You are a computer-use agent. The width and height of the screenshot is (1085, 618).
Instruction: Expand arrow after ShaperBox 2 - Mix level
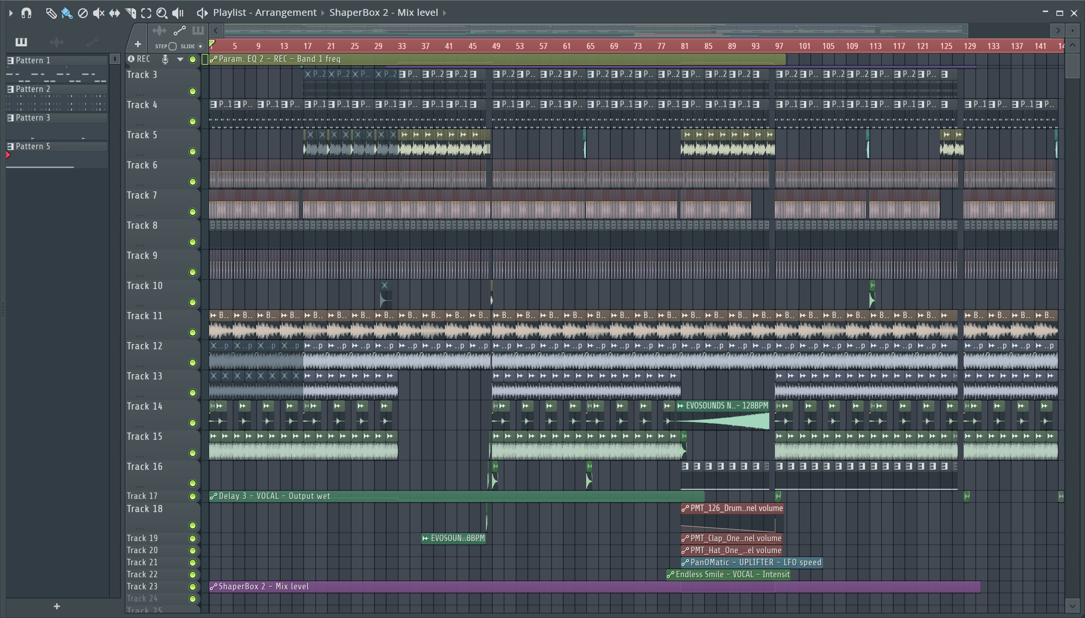445,13
